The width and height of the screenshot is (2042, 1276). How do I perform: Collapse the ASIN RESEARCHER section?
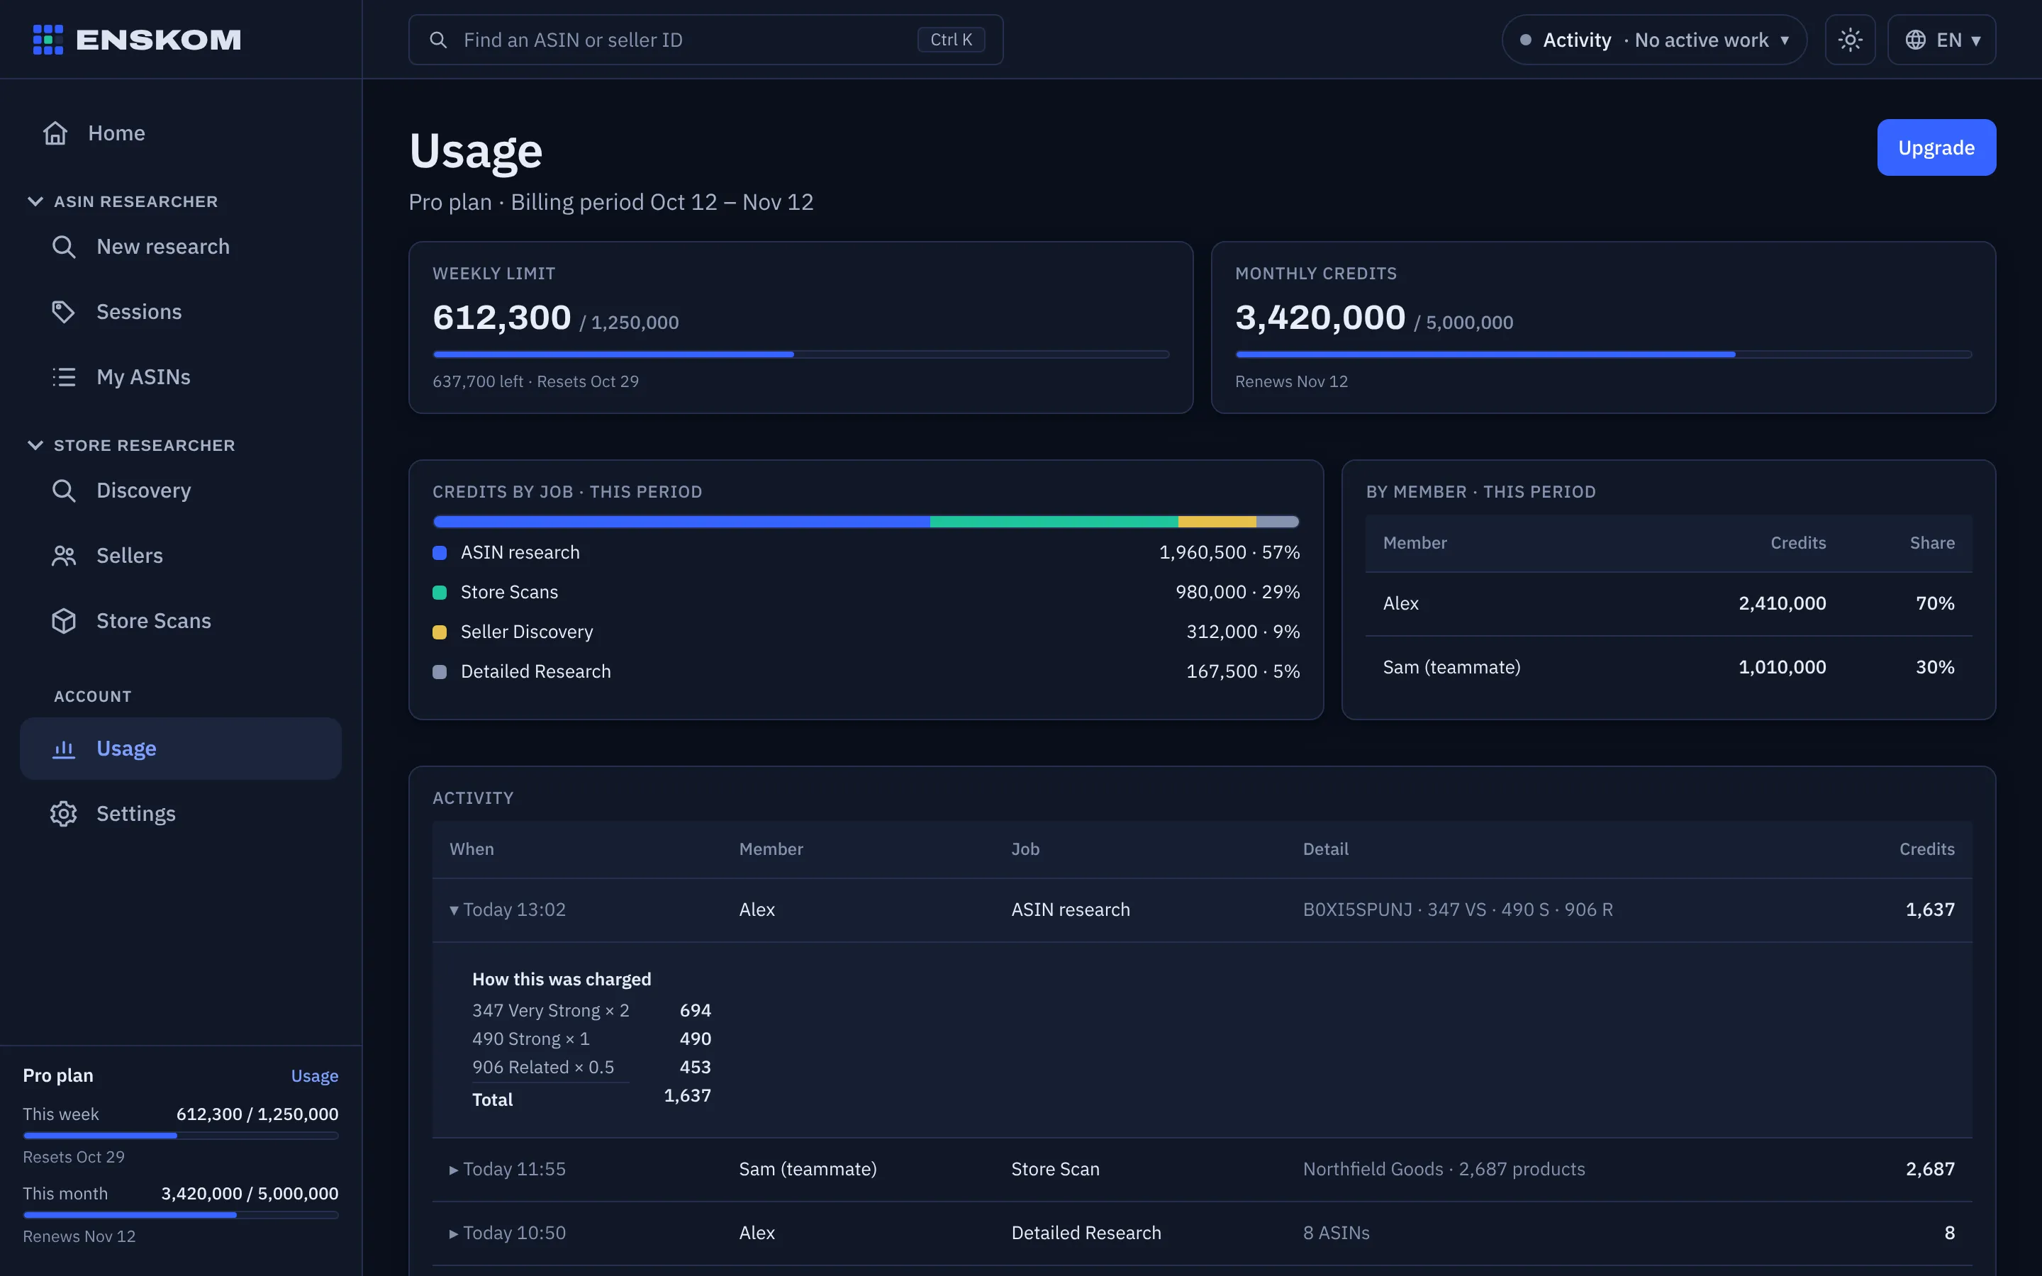point(35,202)
